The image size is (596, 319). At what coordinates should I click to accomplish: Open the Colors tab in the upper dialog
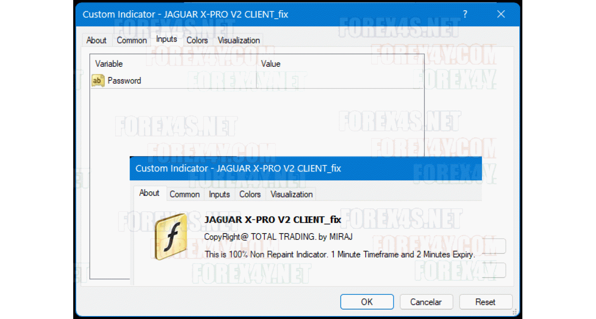[197, 40]
